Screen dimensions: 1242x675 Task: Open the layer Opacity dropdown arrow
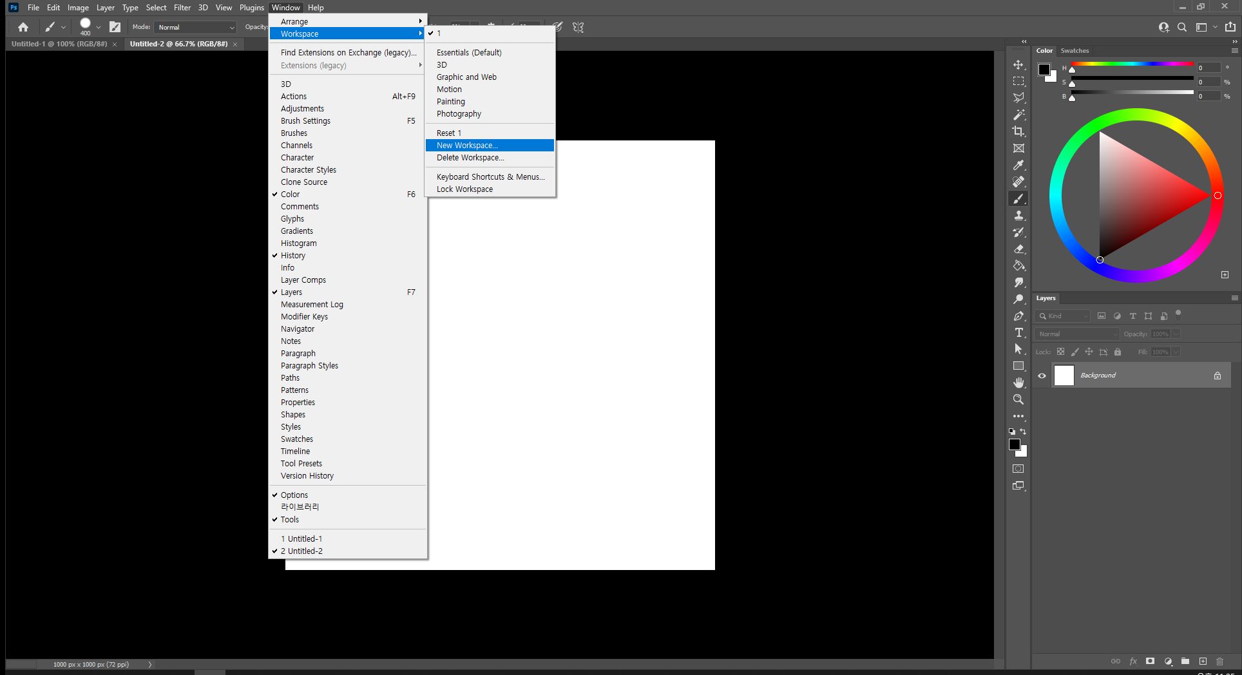[x=1176, y=334]
